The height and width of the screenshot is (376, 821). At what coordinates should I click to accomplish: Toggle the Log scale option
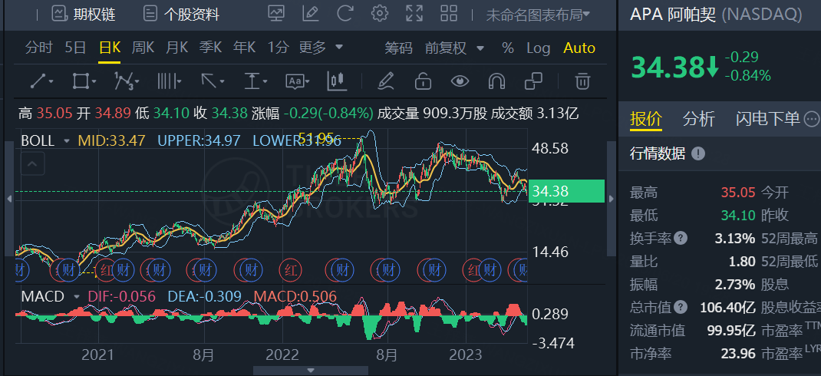539,48
